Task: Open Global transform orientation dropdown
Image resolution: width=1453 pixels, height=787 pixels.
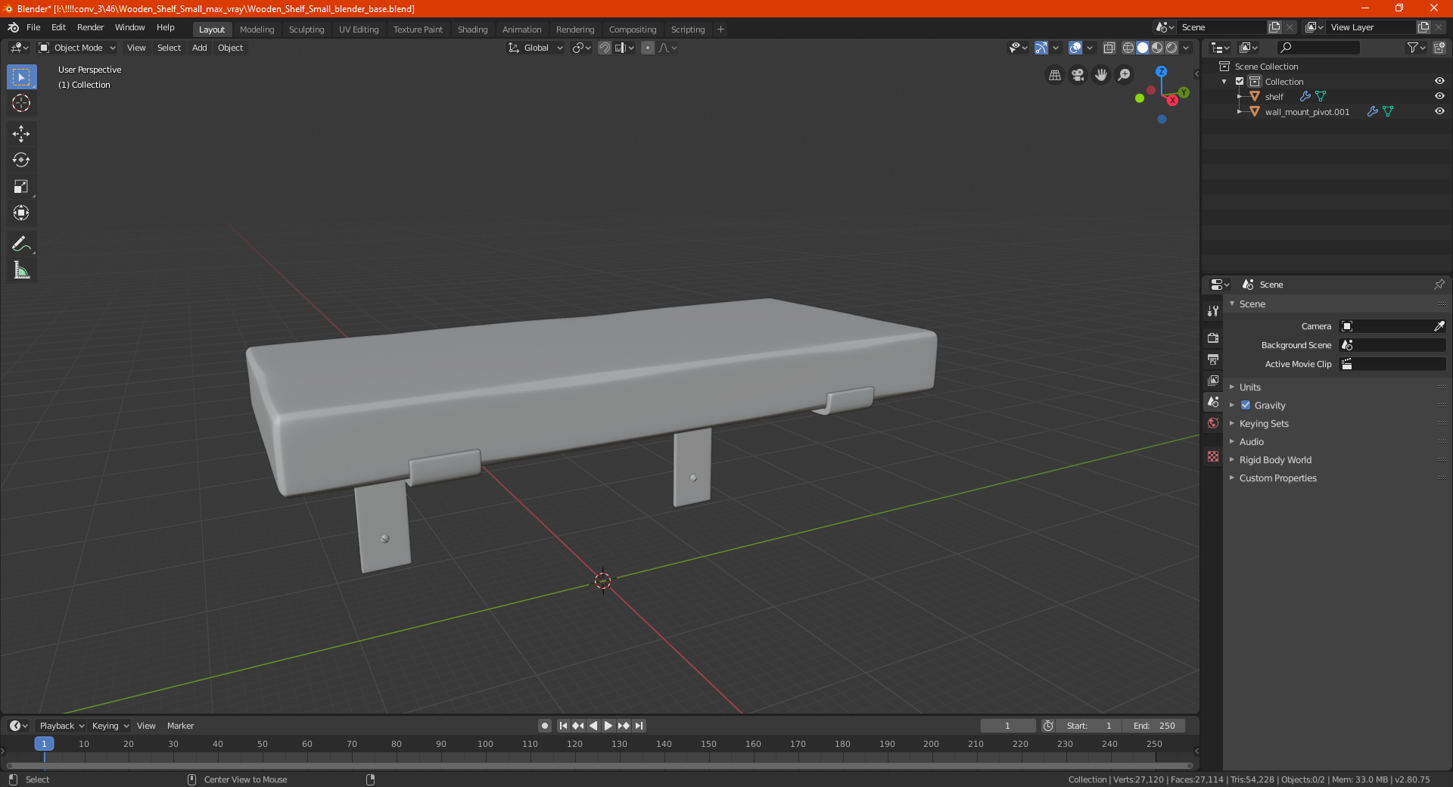Action: click(535, 48)
